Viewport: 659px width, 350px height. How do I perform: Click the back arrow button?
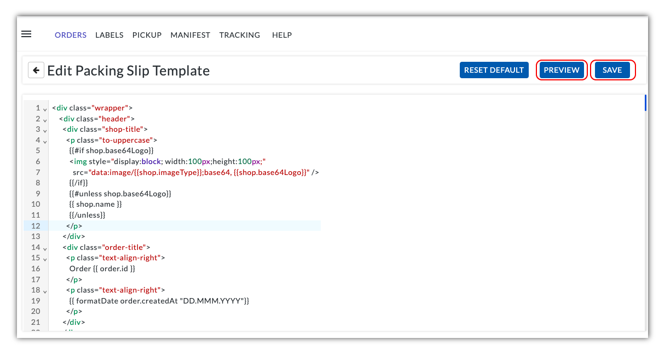(36, 70)
